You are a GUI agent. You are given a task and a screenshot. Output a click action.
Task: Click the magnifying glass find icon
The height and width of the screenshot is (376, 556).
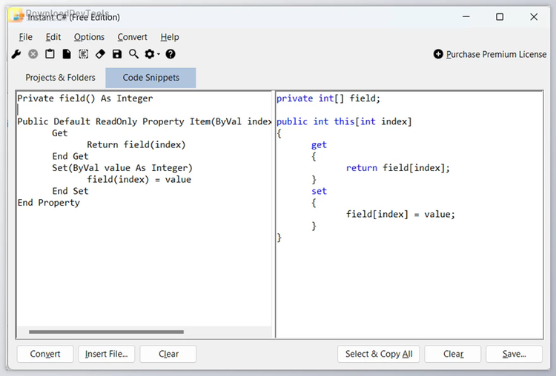(x=133, y=54)
